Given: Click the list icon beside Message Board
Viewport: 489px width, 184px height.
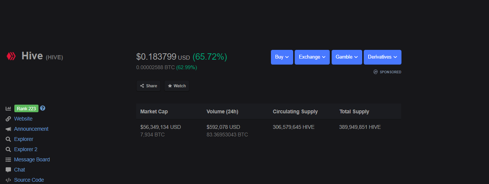Looking at the screenshot, I should pyautogui.click(x=8, y=159).
